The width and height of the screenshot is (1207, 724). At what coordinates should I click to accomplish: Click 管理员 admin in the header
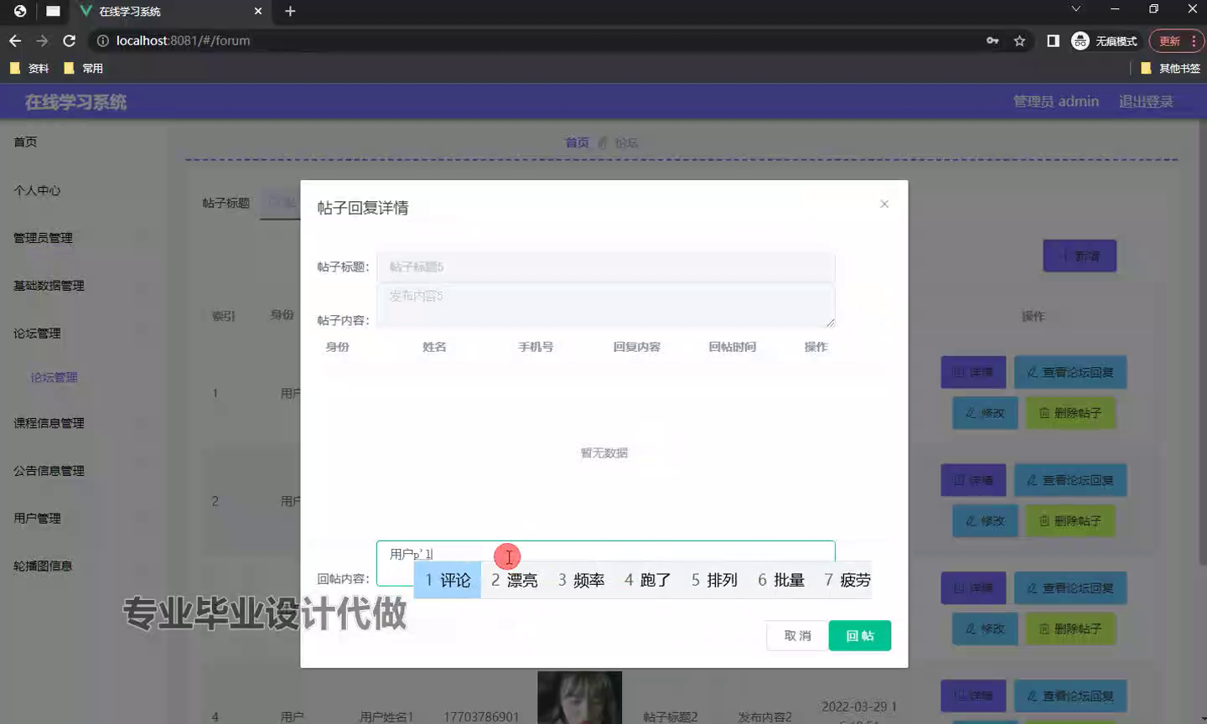click(1056, 101)
